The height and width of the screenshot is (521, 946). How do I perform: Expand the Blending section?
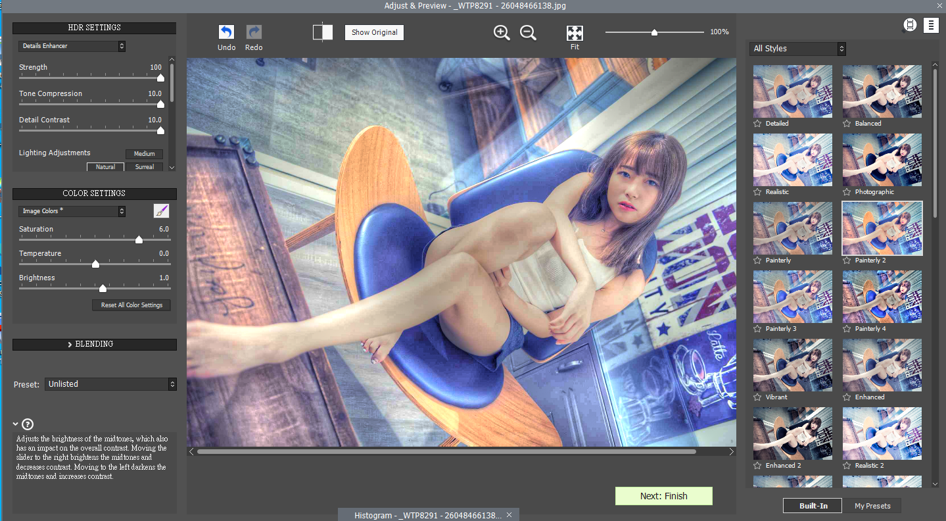95,344
